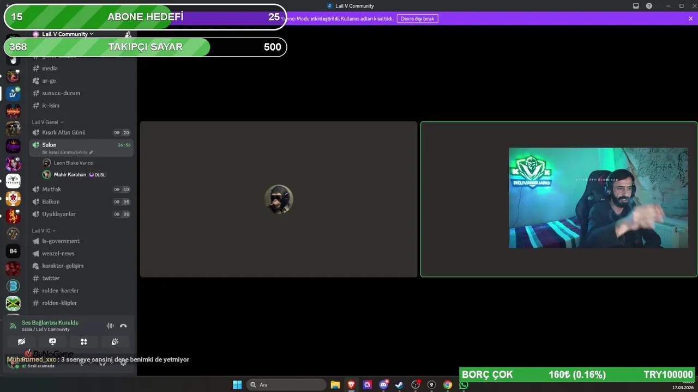Open the rolden-kareler channel
Image resolution: width=698 pixels, height=392 pixels.
81,291
